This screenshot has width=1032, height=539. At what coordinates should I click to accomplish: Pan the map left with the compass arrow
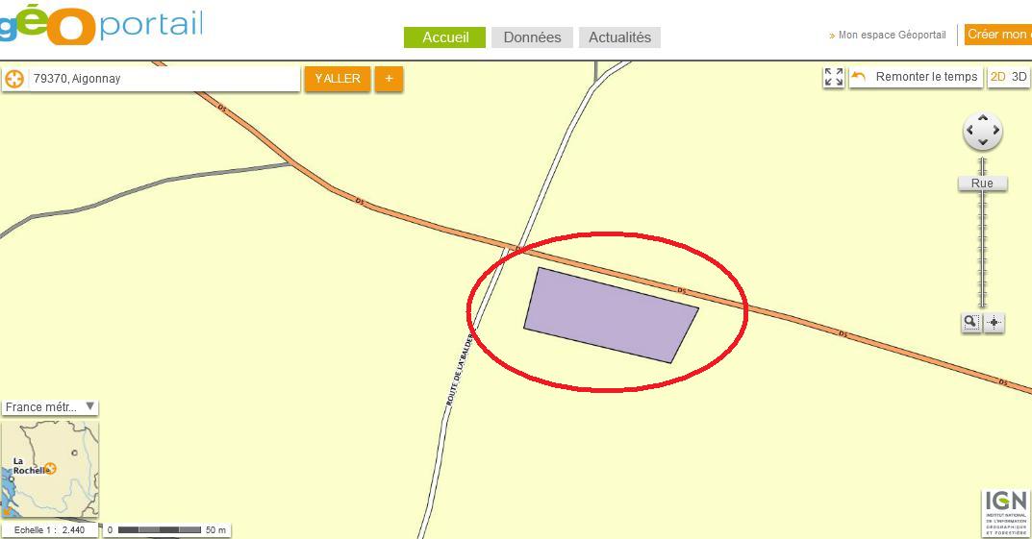click(969, 131)
